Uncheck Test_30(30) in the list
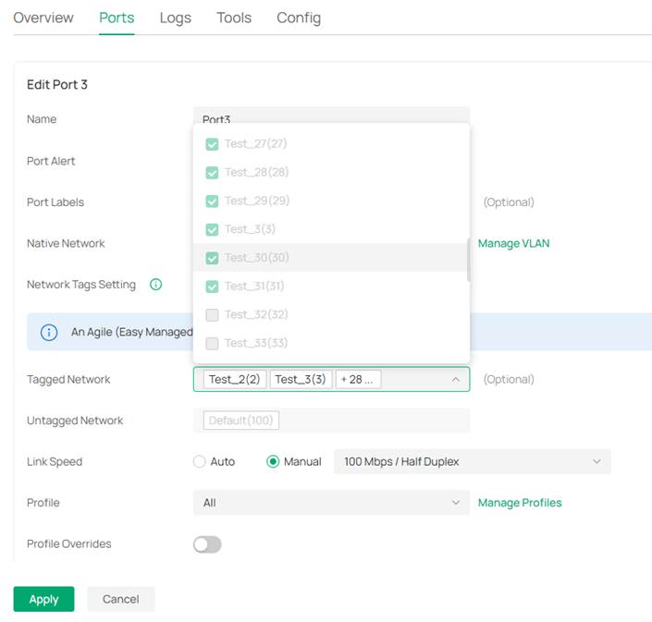652x622 pixels. point(212,258)
